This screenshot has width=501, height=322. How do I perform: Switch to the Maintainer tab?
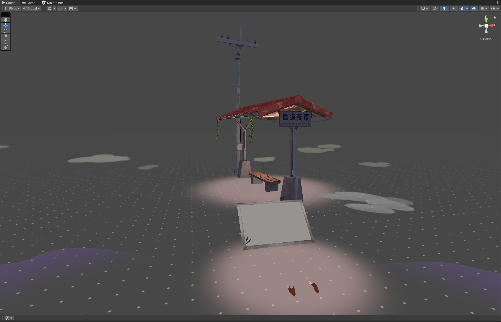[52, 3]
